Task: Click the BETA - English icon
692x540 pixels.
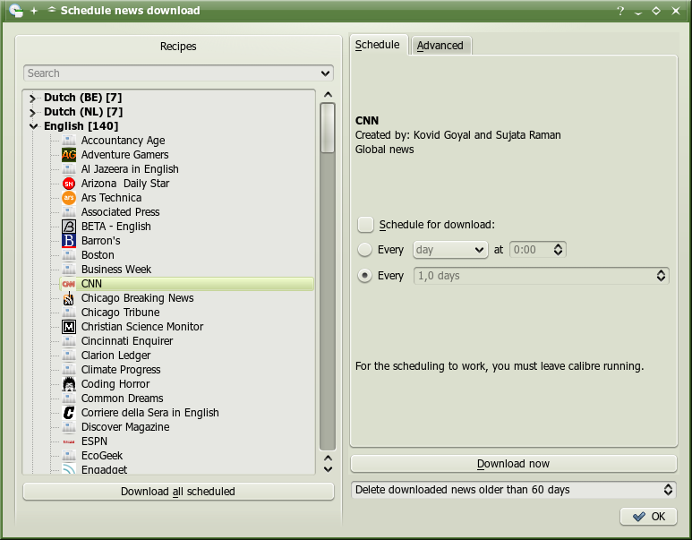Action: tap(69, 227)
